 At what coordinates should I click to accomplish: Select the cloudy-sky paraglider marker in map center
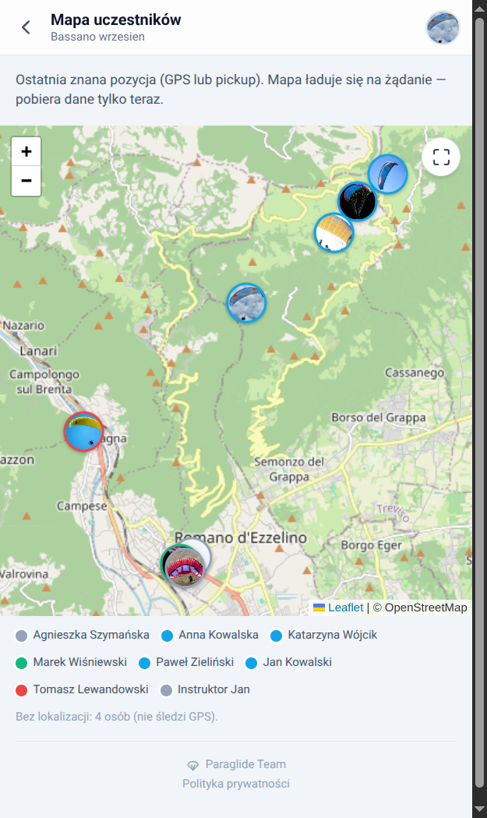click(247, 303)
